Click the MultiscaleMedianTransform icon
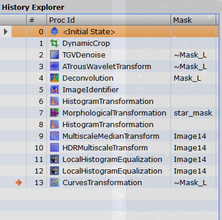The height and width of the screenshot is (220, 222). 54,136
